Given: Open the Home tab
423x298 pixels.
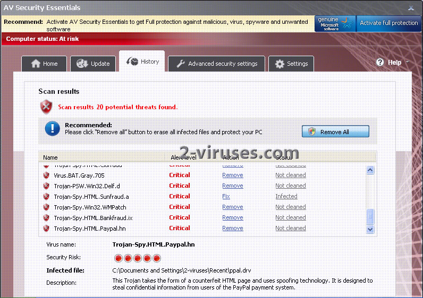Looking at the screenshot, I should click(x=44, y=64).
